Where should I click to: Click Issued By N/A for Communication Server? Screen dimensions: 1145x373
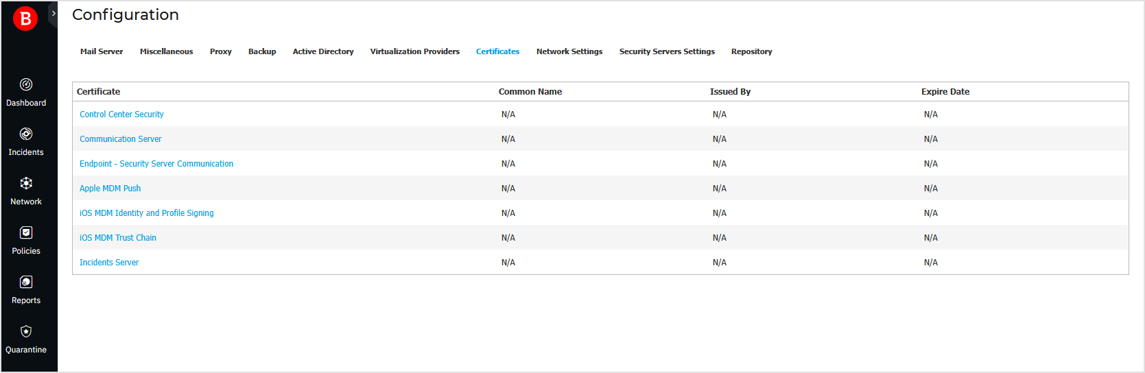720,139
